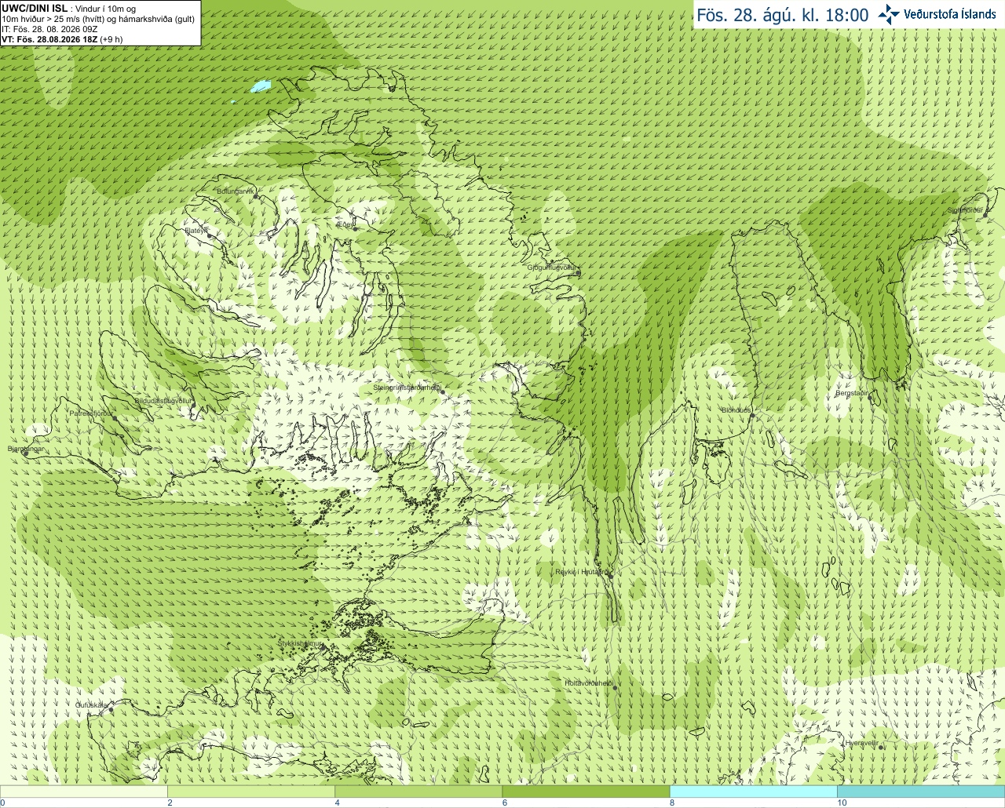Image resolution: width=1005 pixels, height=808 pixels.
Task: Pick the dark green 6–8 legend swatch
Action: click(x=586, y=792)
